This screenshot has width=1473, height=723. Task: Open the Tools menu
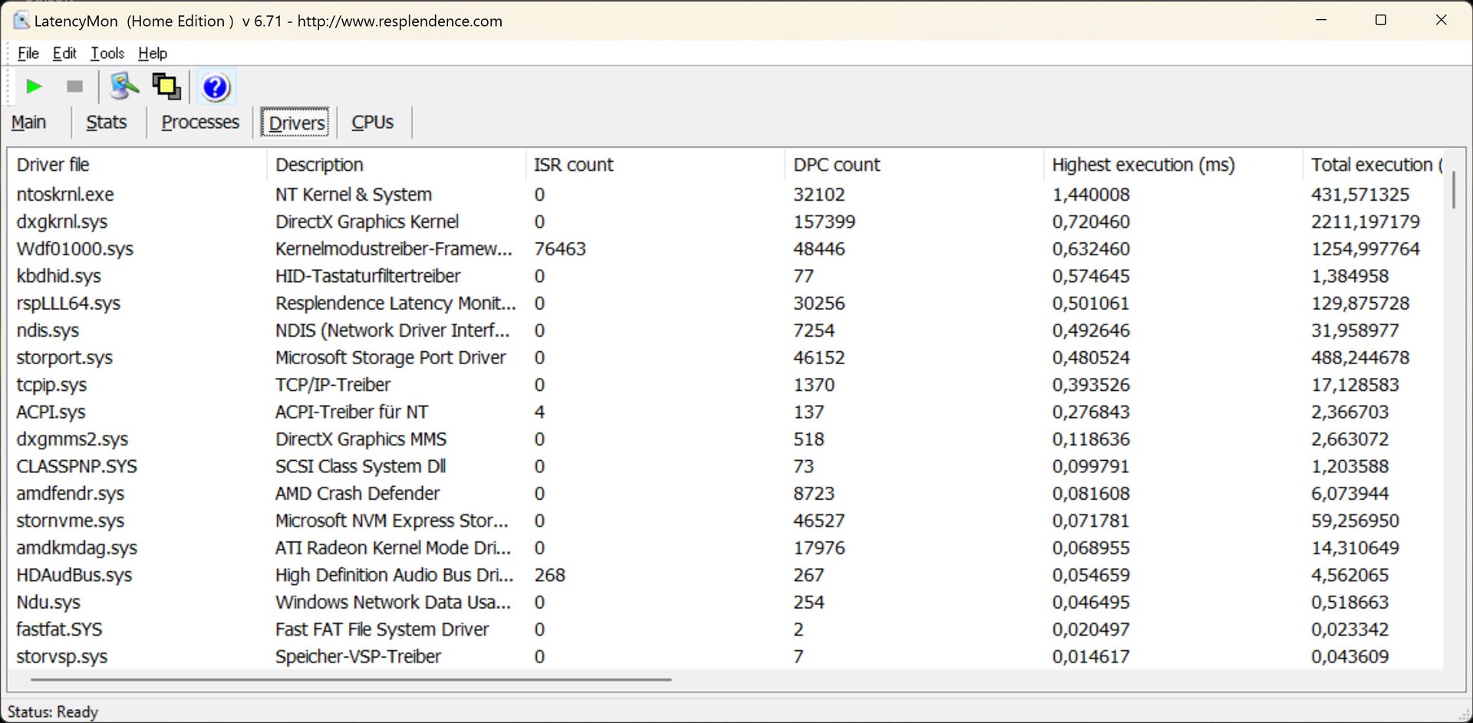107,53
